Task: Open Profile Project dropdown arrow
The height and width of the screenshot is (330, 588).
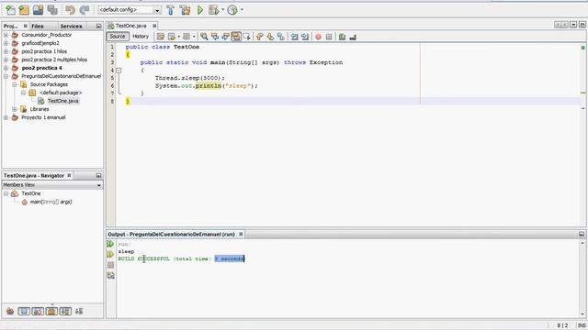Action: pos(242,10)
